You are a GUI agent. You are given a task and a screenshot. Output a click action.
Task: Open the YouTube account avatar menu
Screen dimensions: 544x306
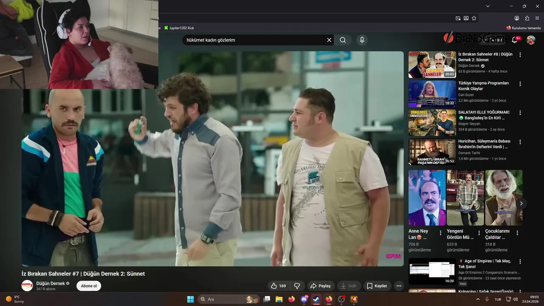pyautogui.click(x=531, y=40)
